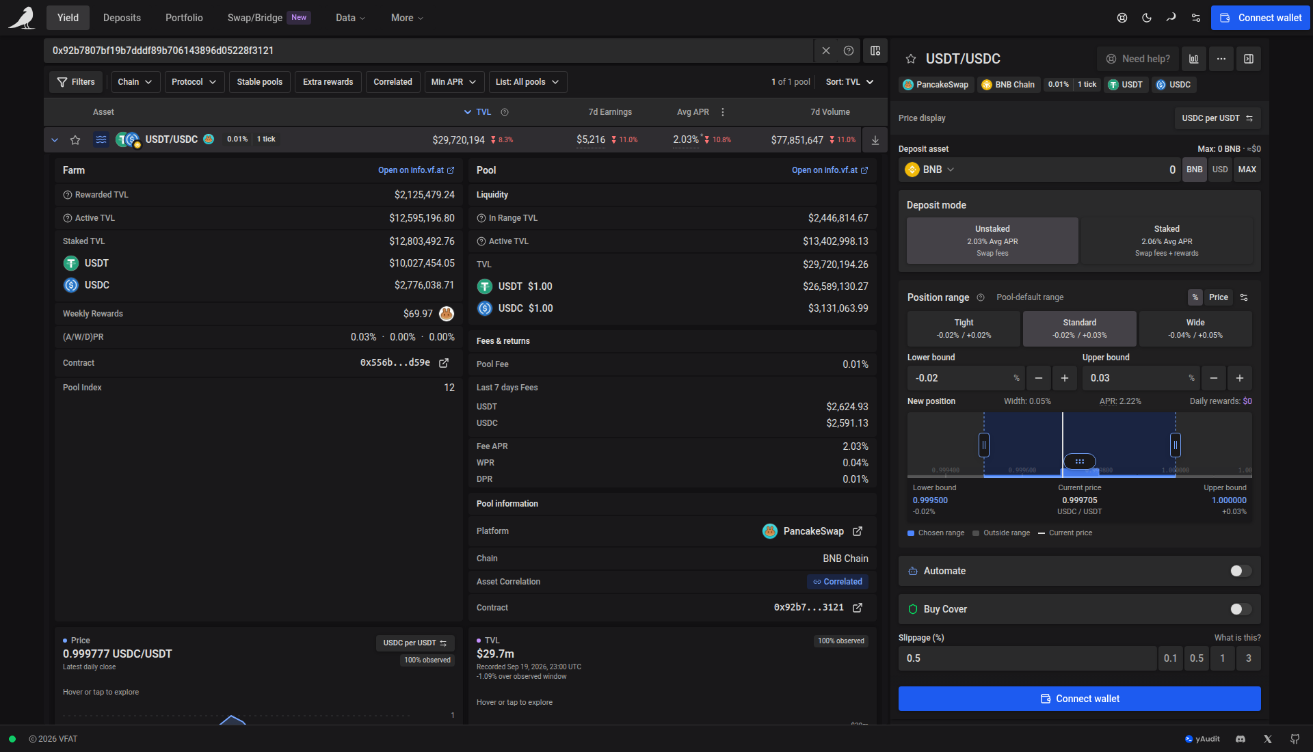Open the chart icon next to Need help
Screen dimensions: 1313x752
pyautogui.click(x=1193, y=59)
